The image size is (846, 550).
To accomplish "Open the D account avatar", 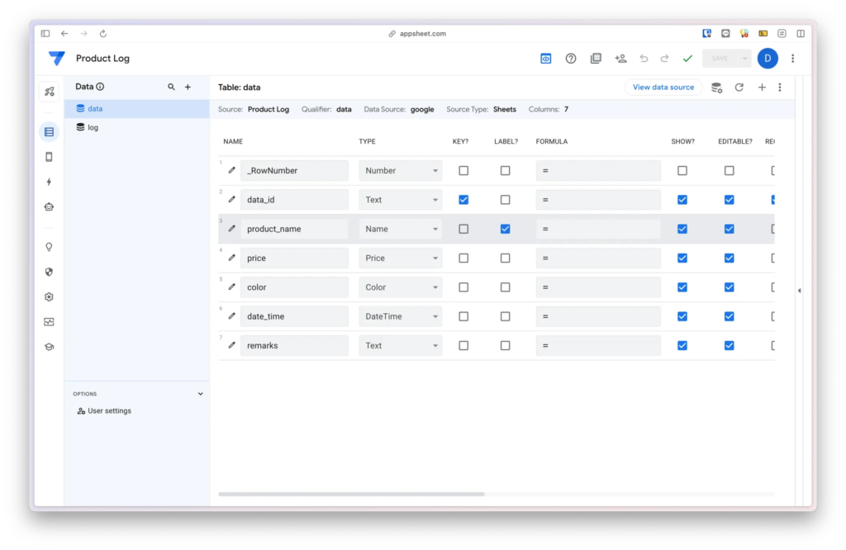I will [768, 59].
